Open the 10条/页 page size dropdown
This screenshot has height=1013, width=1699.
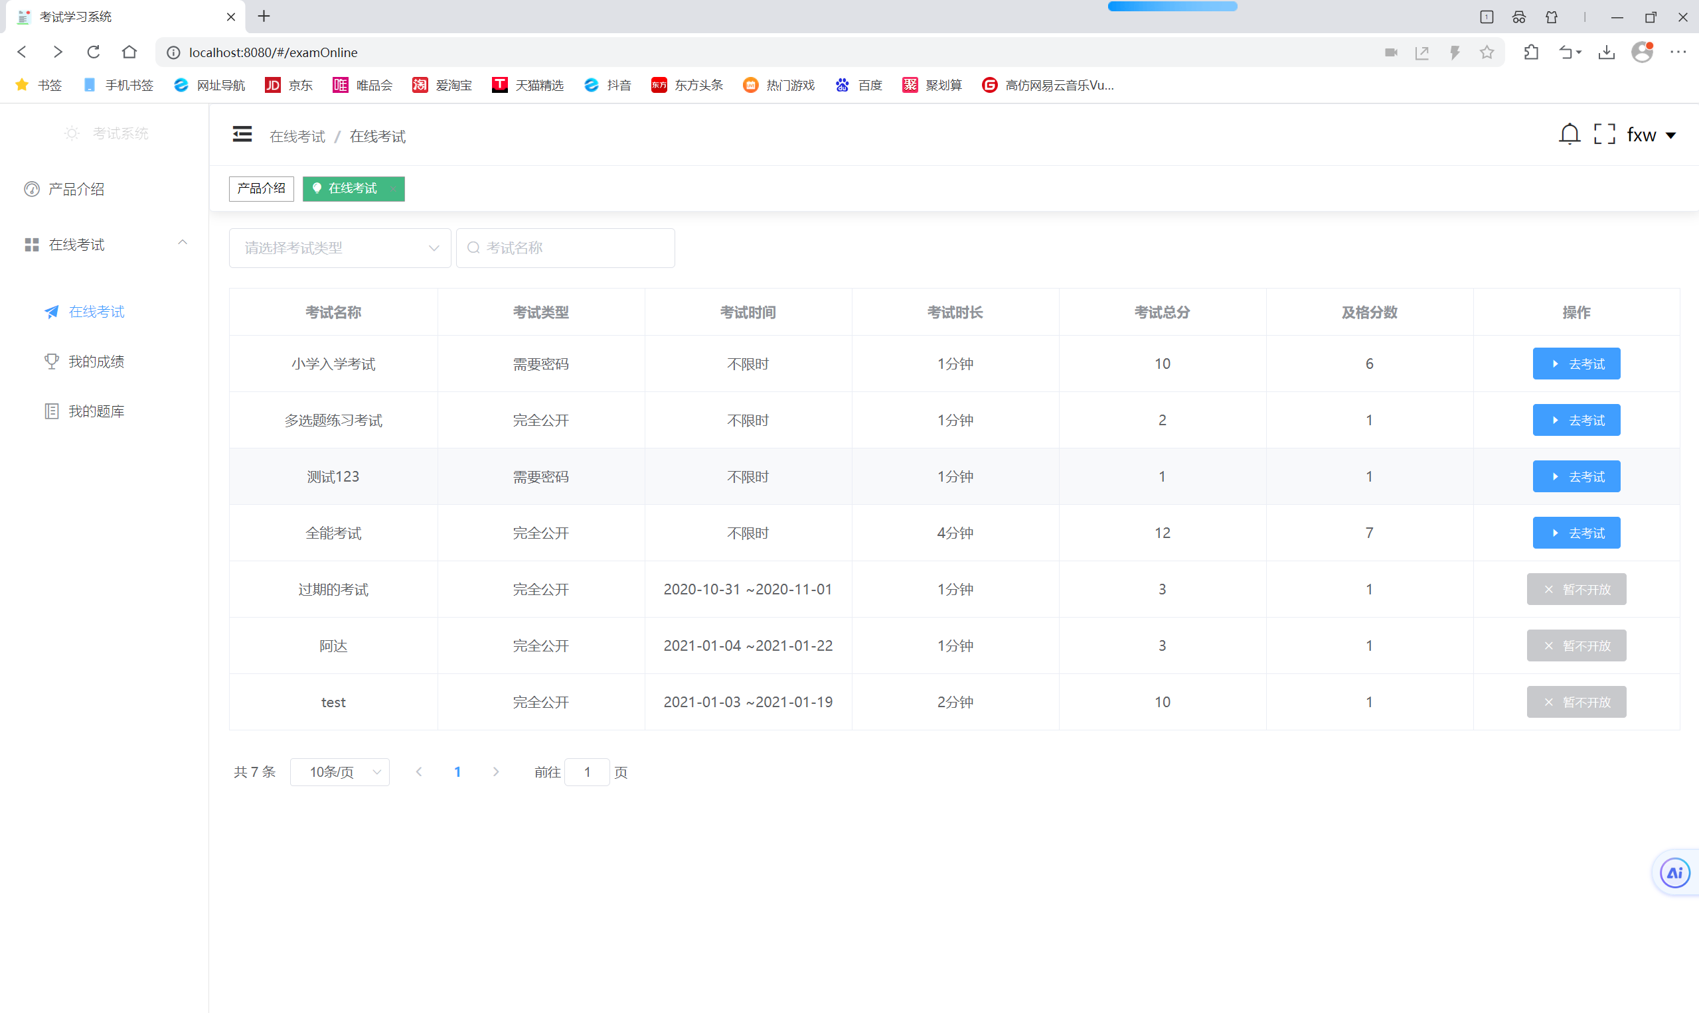pyautogui.click(x=339, y=772)
